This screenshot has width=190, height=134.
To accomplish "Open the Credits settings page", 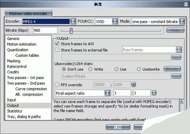I will click(13, 72).
